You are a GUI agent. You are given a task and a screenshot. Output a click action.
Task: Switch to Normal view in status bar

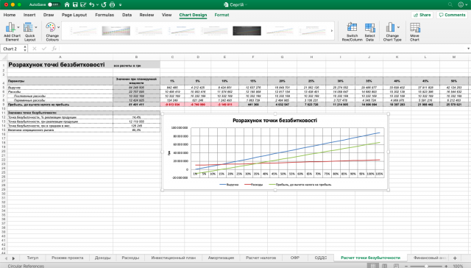tap(373, 266)
